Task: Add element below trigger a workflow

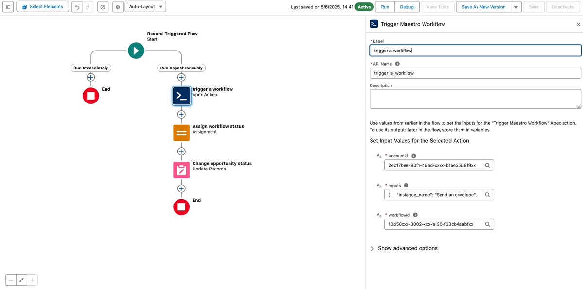Action: (x=181, y=114)
